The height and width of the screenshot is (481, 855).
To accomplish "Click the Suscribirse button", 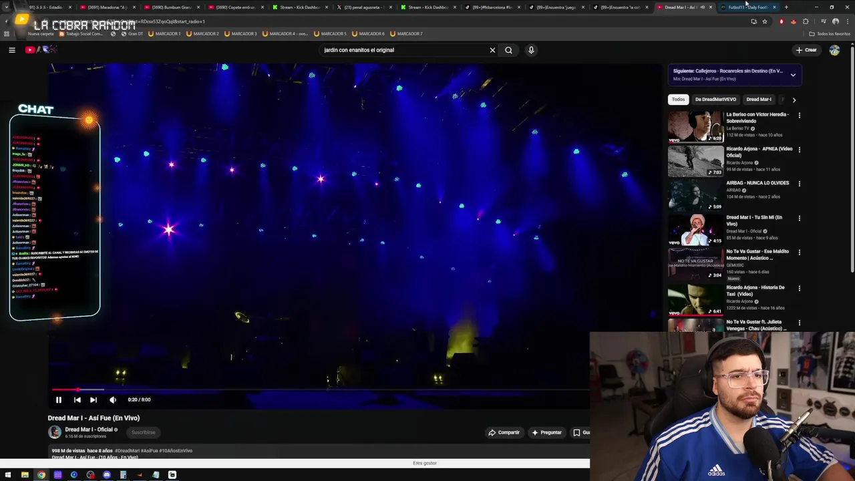I will (x=143, y=432).
